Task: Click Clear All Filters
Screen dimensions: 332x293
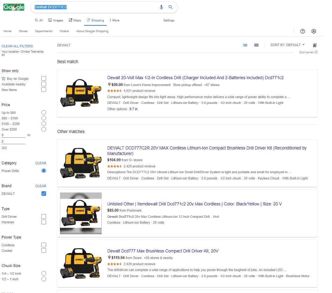Action: click(17, 46)
